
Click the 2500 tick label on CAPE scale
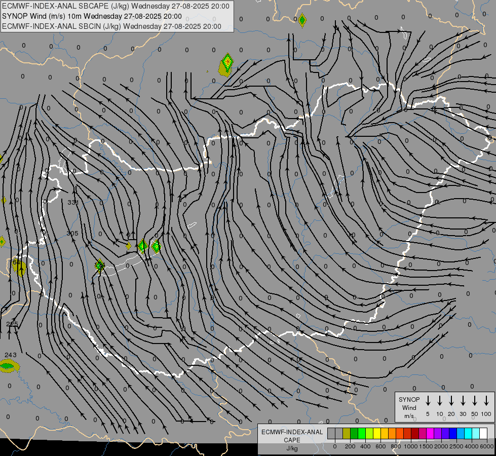point(456,446)
